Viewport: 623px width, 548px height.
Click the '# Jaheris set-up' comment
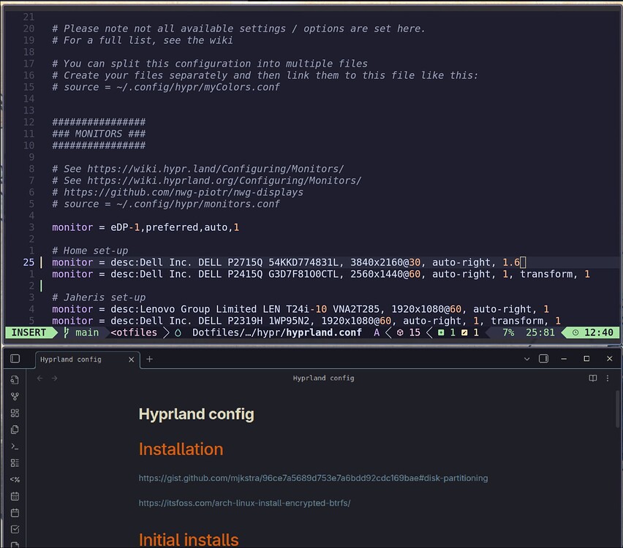point(99,297)
